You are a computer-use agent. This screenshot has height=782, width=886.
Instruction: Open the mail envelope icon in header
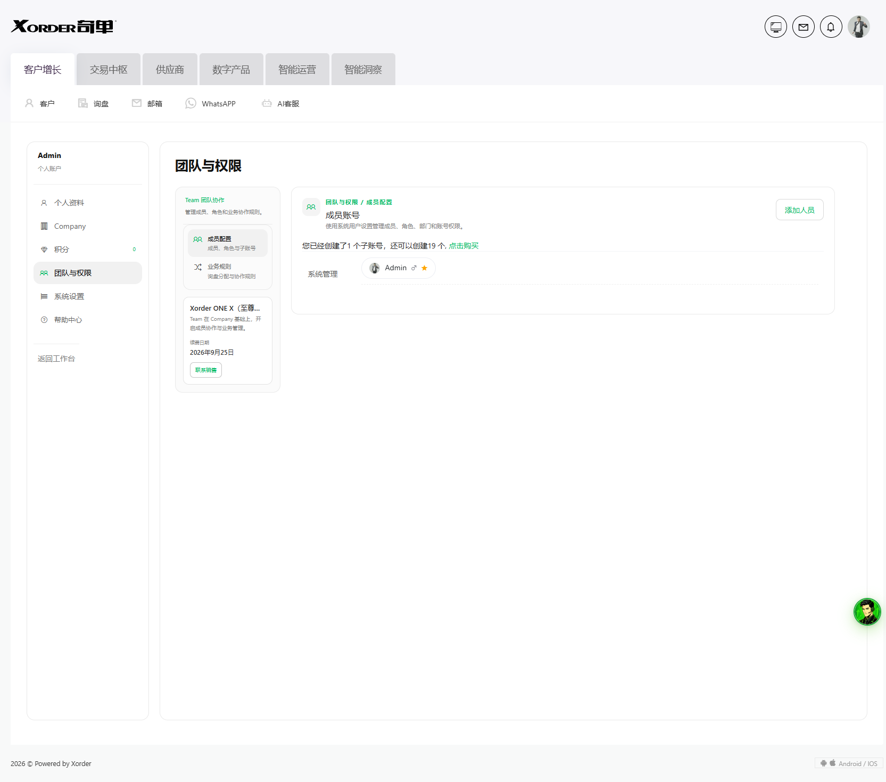pos(804,27)
